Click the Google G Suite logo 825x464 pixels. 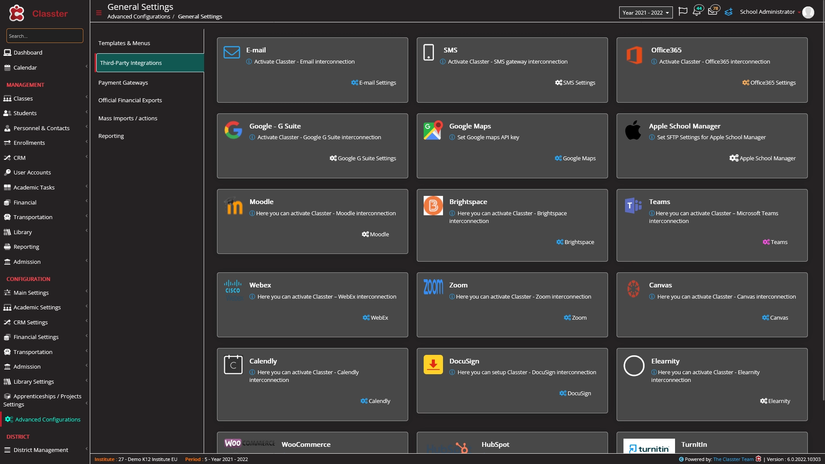tap(233, 130)
